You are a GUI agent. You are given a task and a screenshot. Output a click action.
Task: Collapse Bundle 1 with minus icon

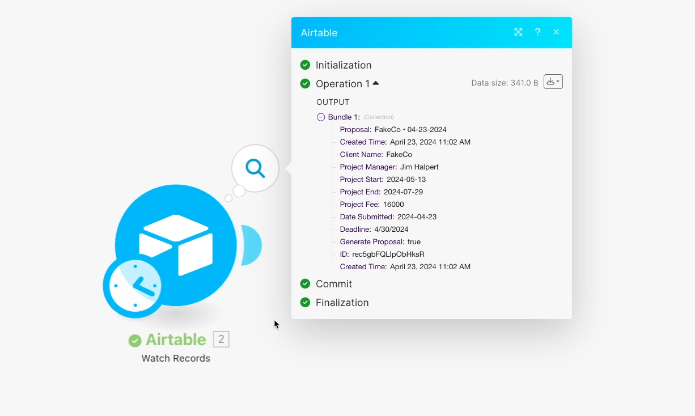pyautogui.click(x=321, y=117)
